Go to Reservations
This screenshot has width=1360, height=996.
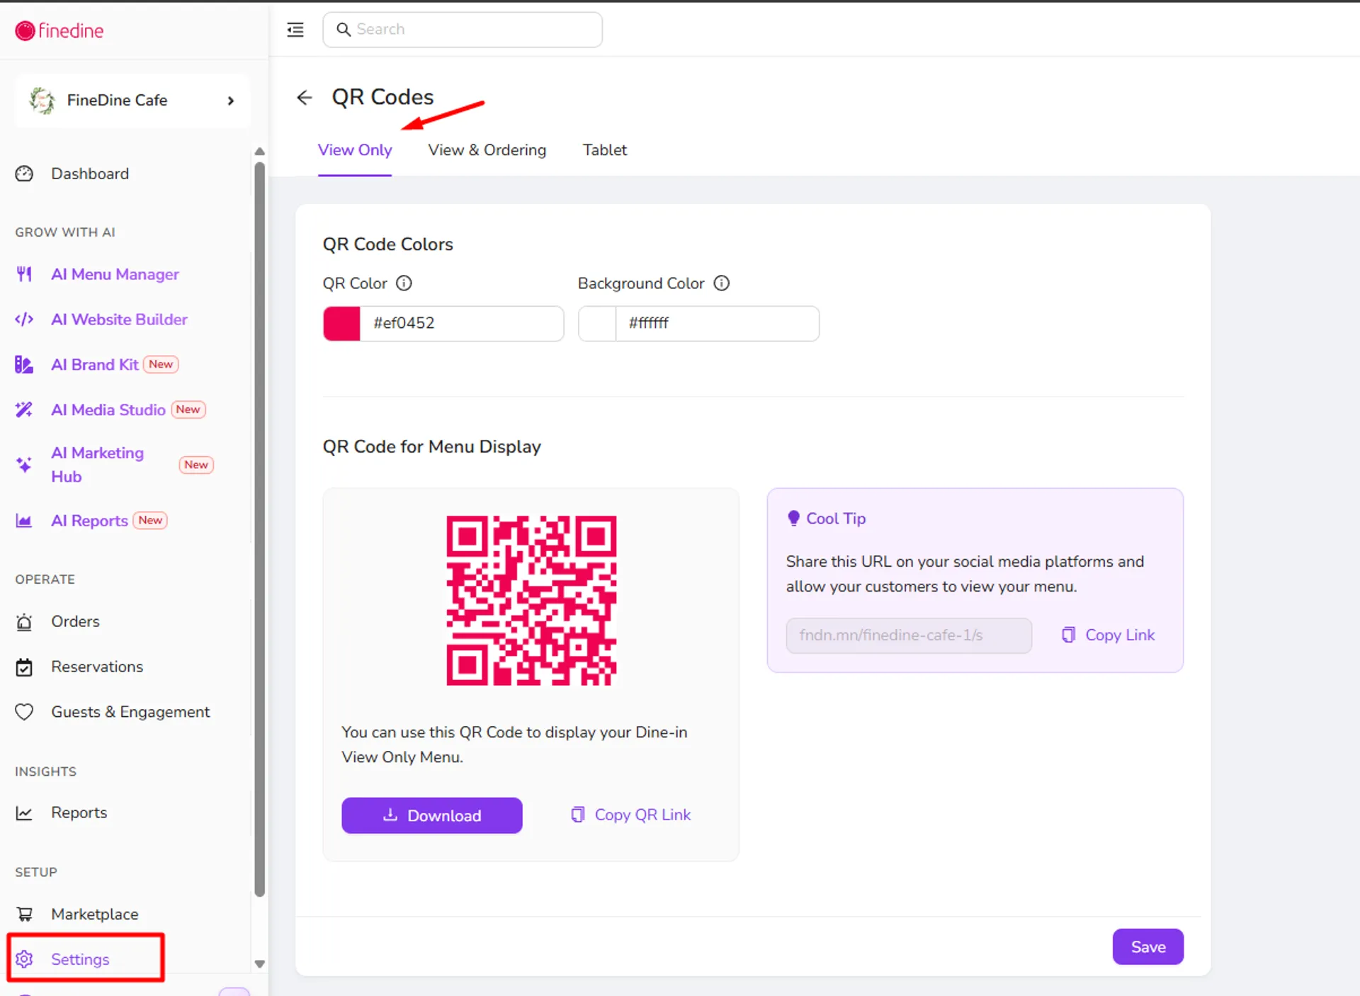tap(97, 667)
